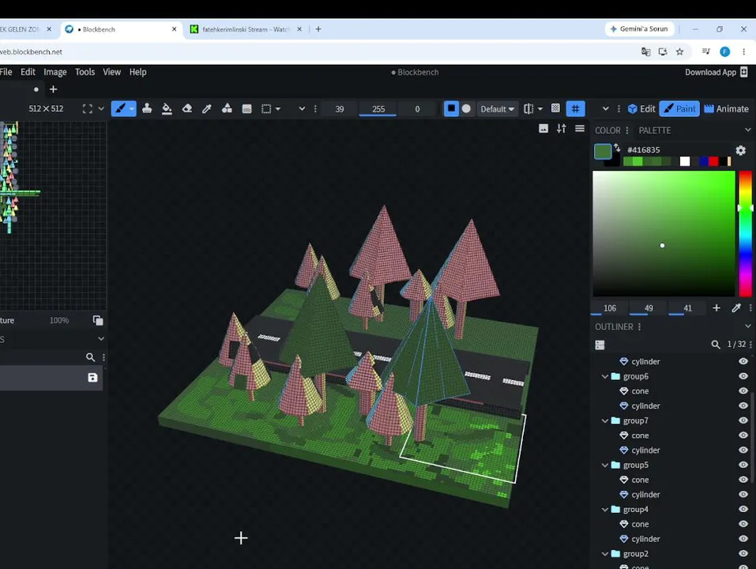The height and width of the screenshot is (569, 756).
Task: Open the Edit menu
Action: click(28, 72)
